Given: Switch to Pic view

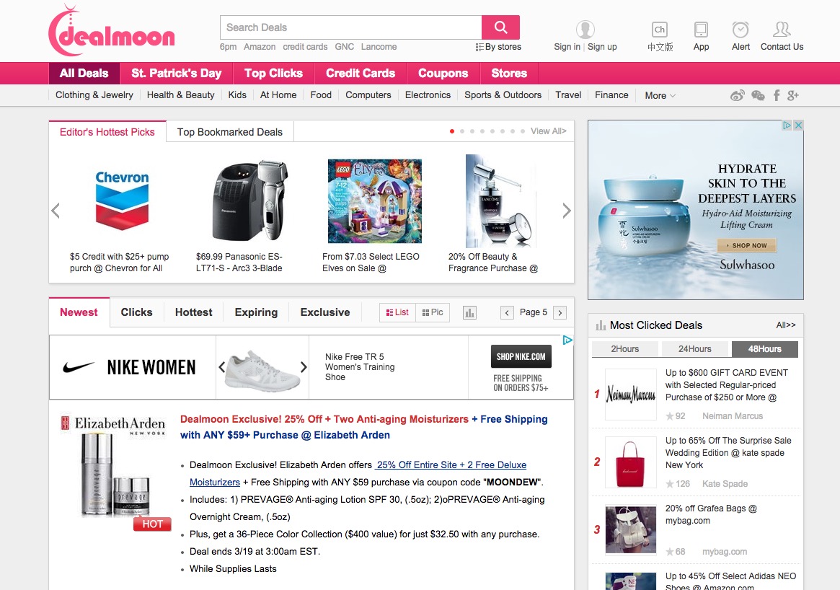Looking at the screenshot, I should (x=433, y=312).
